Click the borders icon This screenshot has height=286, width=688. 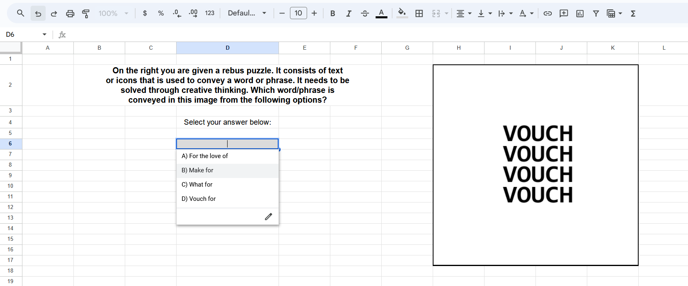419,13
